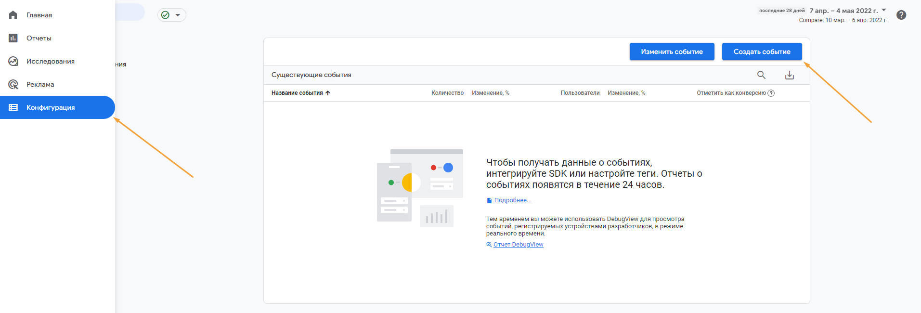Download events table via download icon
Image resolution: width=921 pixels, height=313 pixels.
[790, 75]
